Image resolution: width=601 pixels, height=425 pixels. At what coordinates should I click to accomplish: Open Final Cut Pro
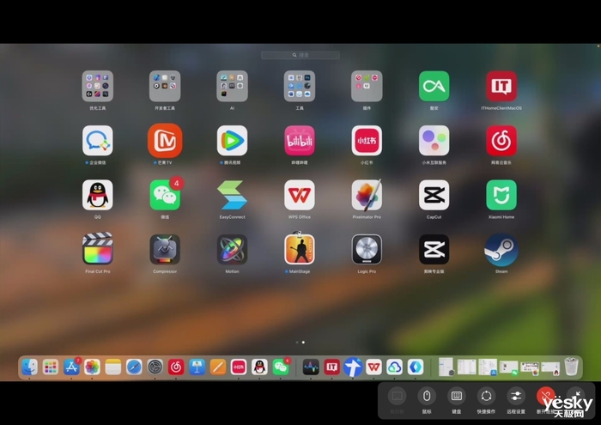[x=98, y=249]
